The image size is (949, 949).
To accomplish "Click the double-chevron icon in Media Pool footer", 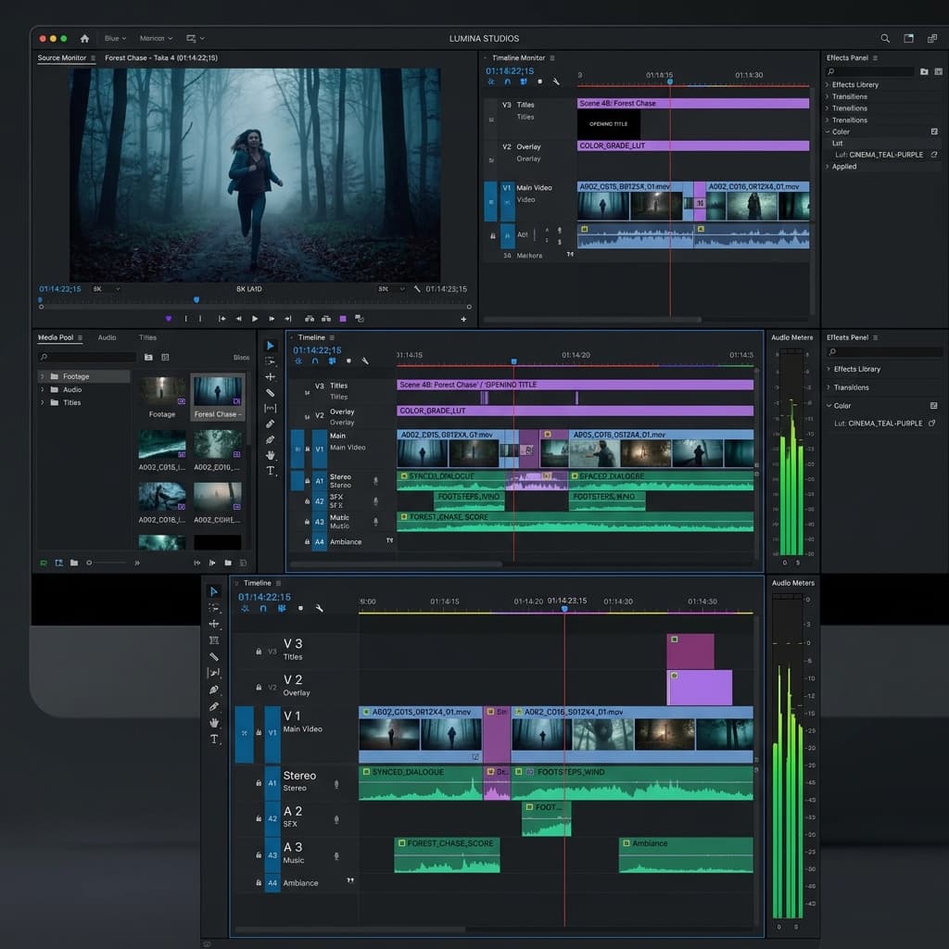I will 137,563.
